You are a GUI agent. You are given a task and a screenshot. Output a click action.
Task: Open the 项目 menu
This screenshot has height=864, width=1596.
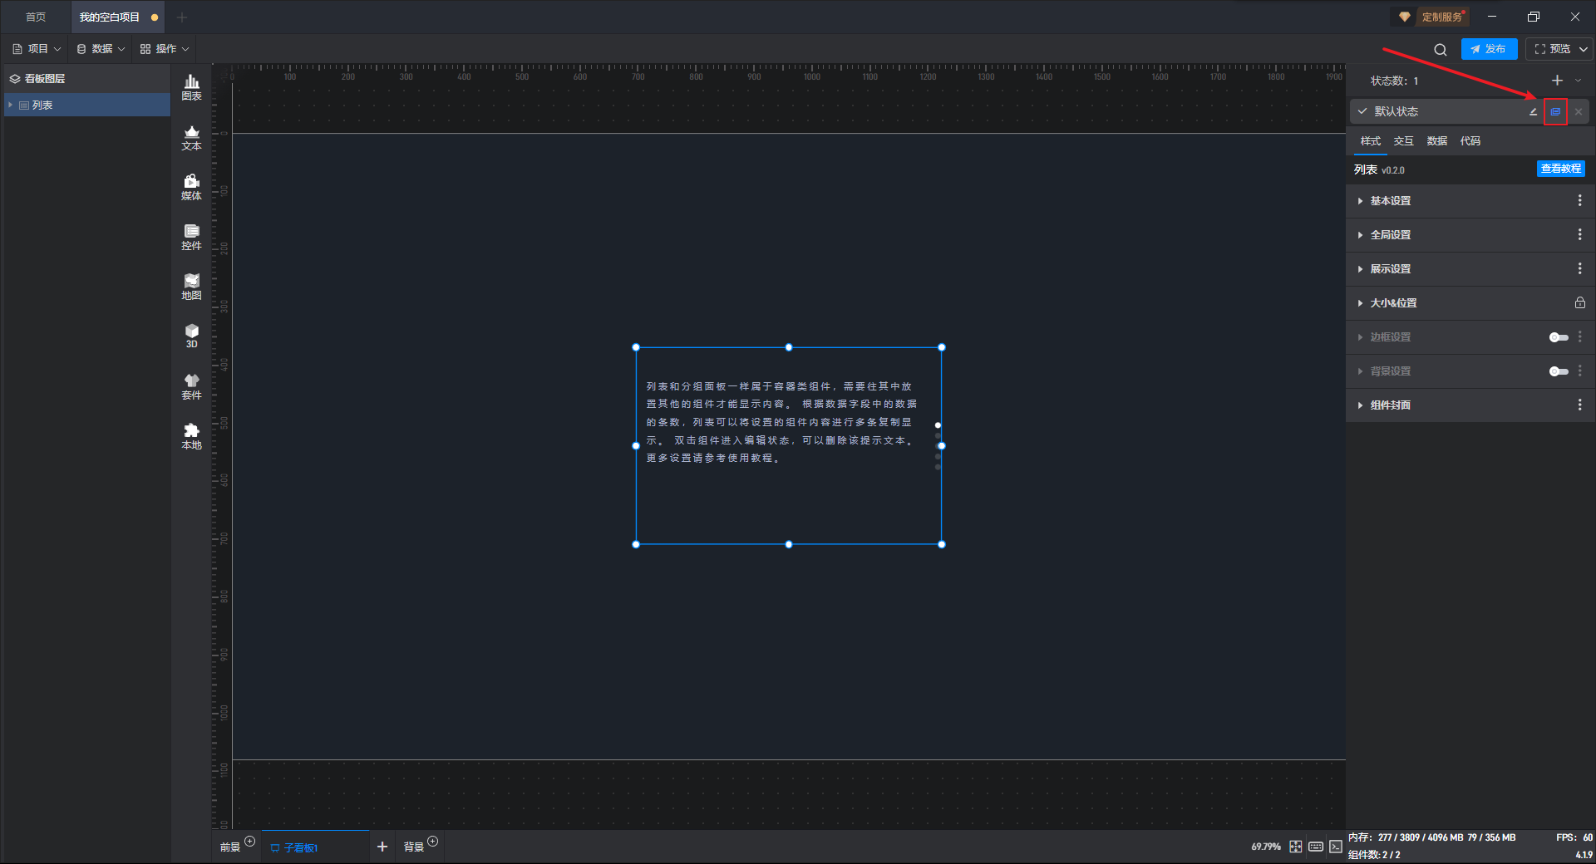(x=37, y=49)
